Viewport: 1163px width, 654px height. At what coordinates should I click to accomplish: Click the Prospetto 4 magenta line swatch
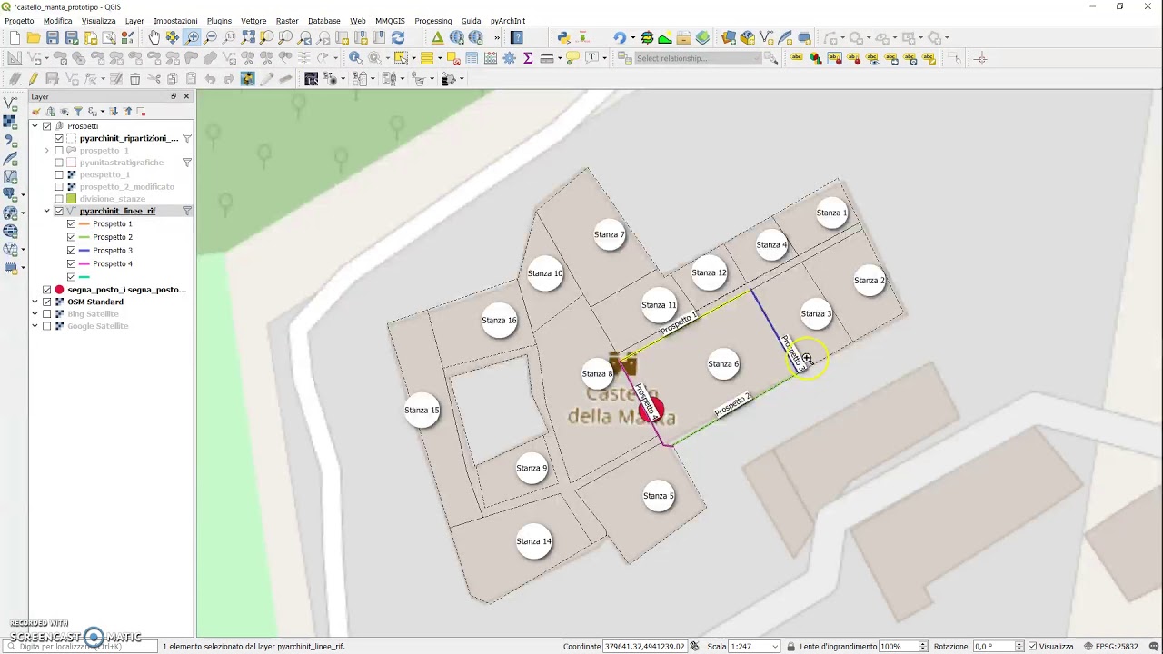click(x=84, y=264)
